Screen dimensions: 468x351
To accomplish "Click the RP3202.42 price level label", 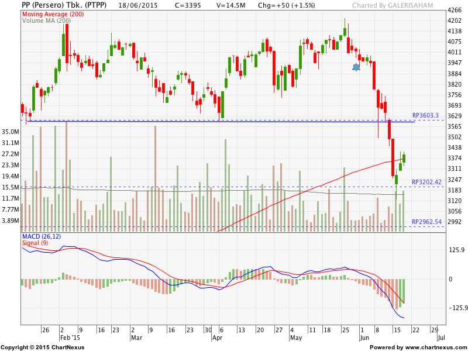I will click(x=426, y=182).
